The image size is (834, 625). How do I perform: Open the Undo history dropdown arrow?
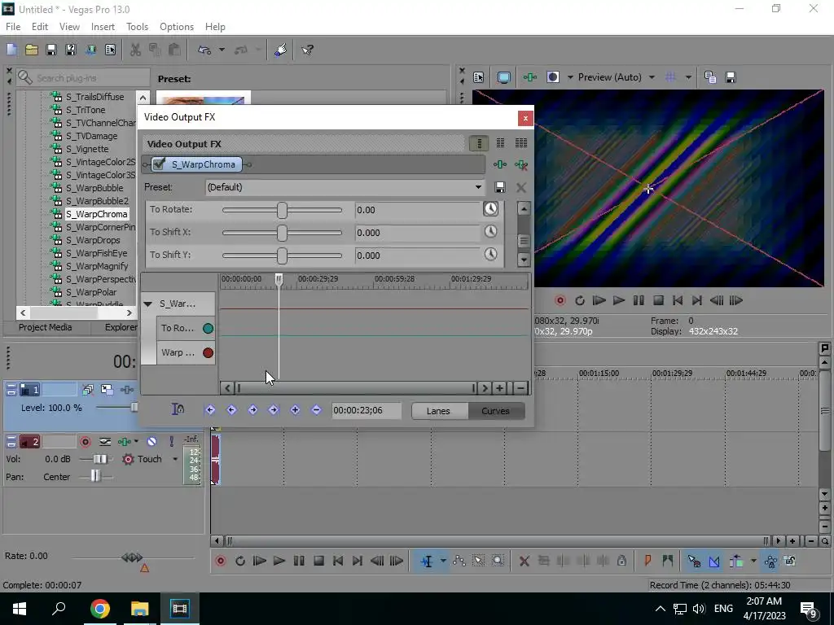[x=222, y=50]
